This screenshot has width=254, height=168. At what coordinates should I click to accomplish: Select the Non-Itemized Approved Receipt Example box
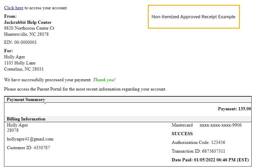[x=194, y=17]
